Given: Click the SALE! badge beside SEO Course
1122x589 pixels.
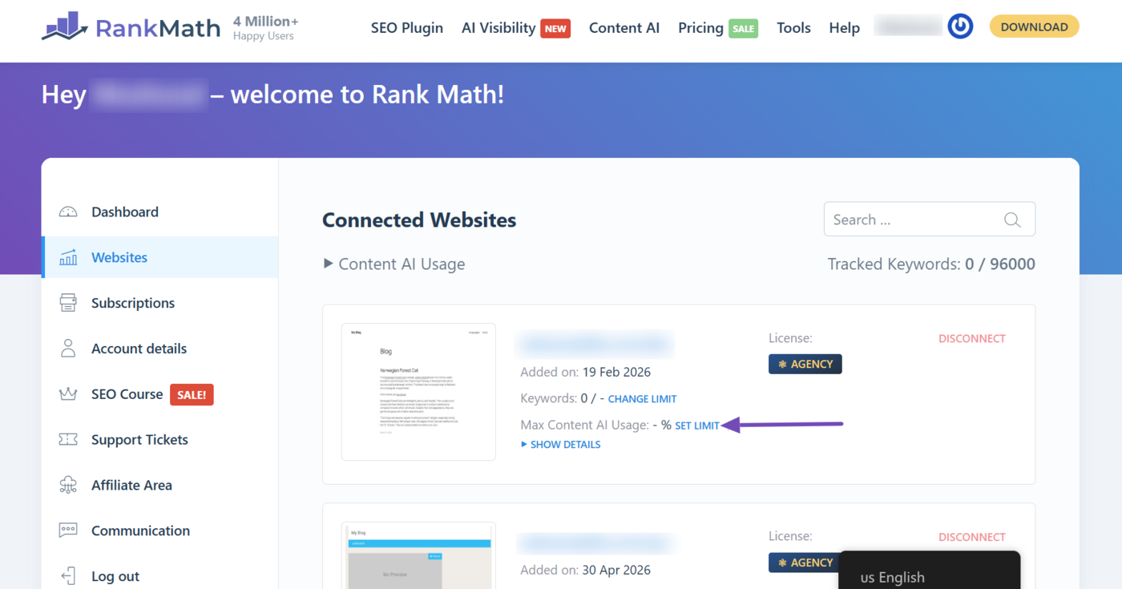Looking at the screenshot, I should pos(192,394).
